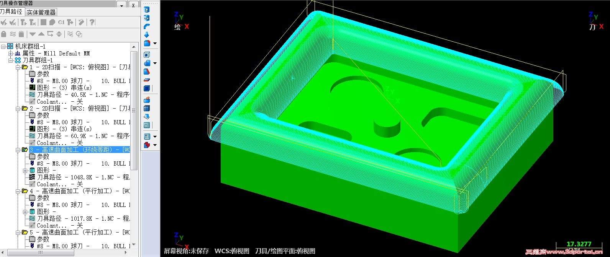Toggle toolpath display wavy lines icon

coord(13,34)
